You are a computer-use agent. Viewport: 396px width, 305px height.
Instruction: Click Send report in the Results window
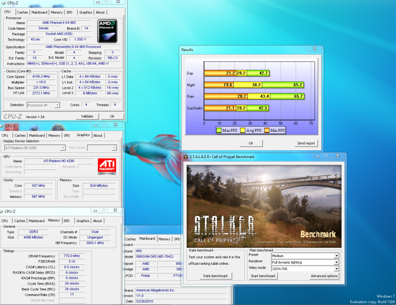pos(306,143)
